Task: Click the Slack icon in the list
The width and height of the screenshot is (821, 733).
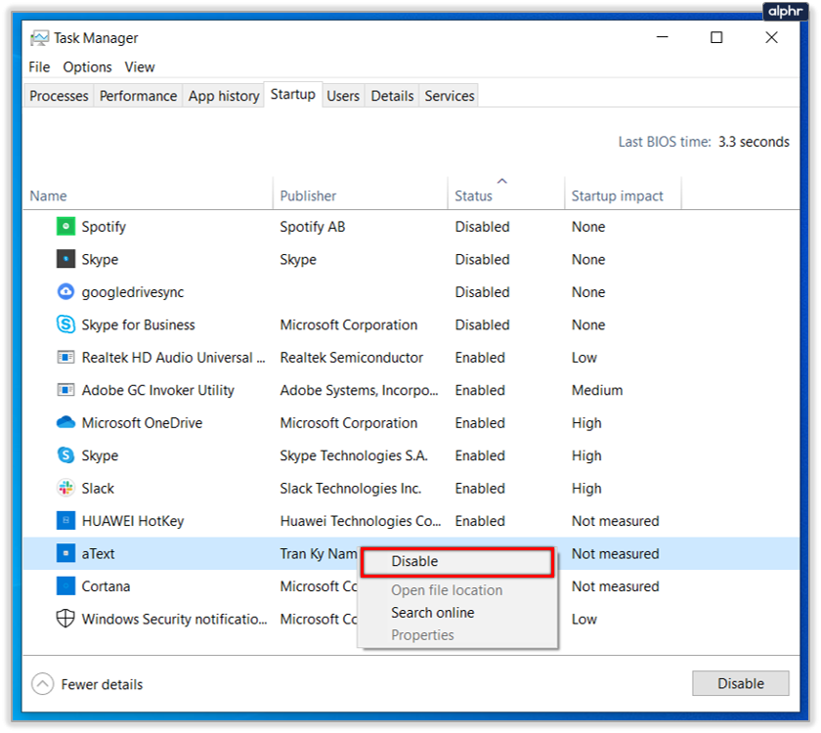Action: 65,489
